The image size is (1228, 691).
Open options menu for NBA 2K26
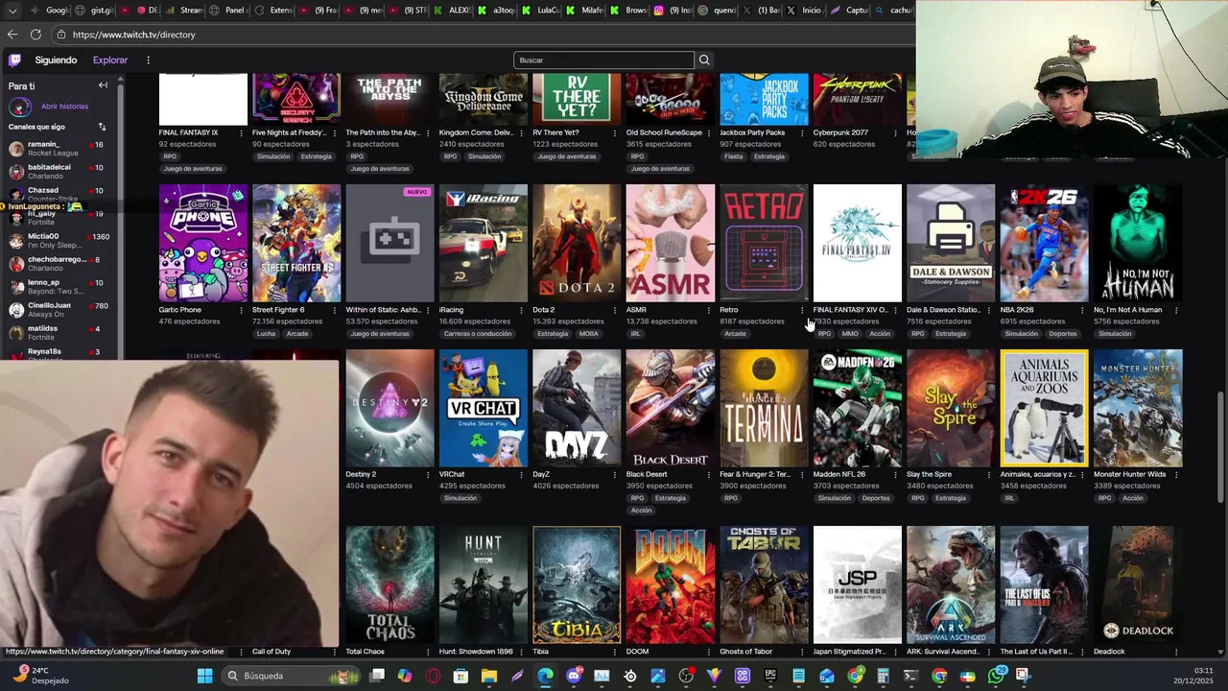pyautogui.click(x=1083, y=310)
